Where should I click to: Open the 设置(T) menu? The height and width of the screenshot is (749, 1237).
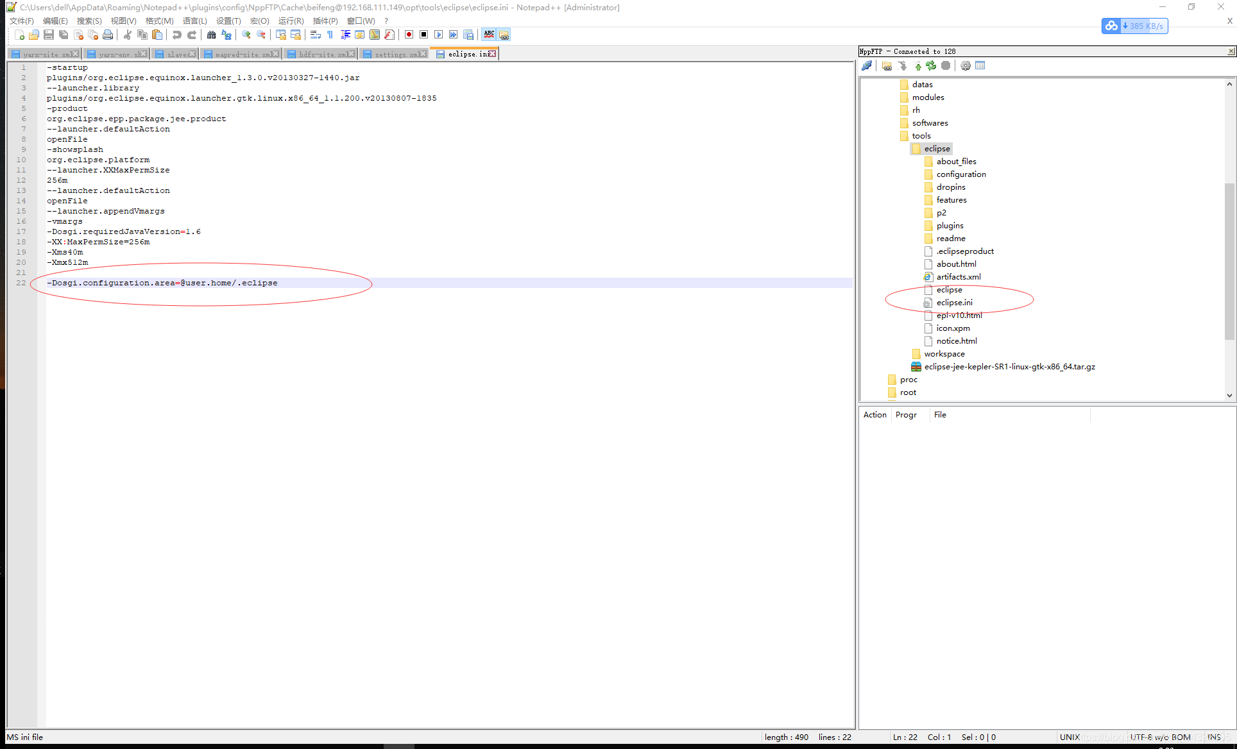[x=228, y=21]
